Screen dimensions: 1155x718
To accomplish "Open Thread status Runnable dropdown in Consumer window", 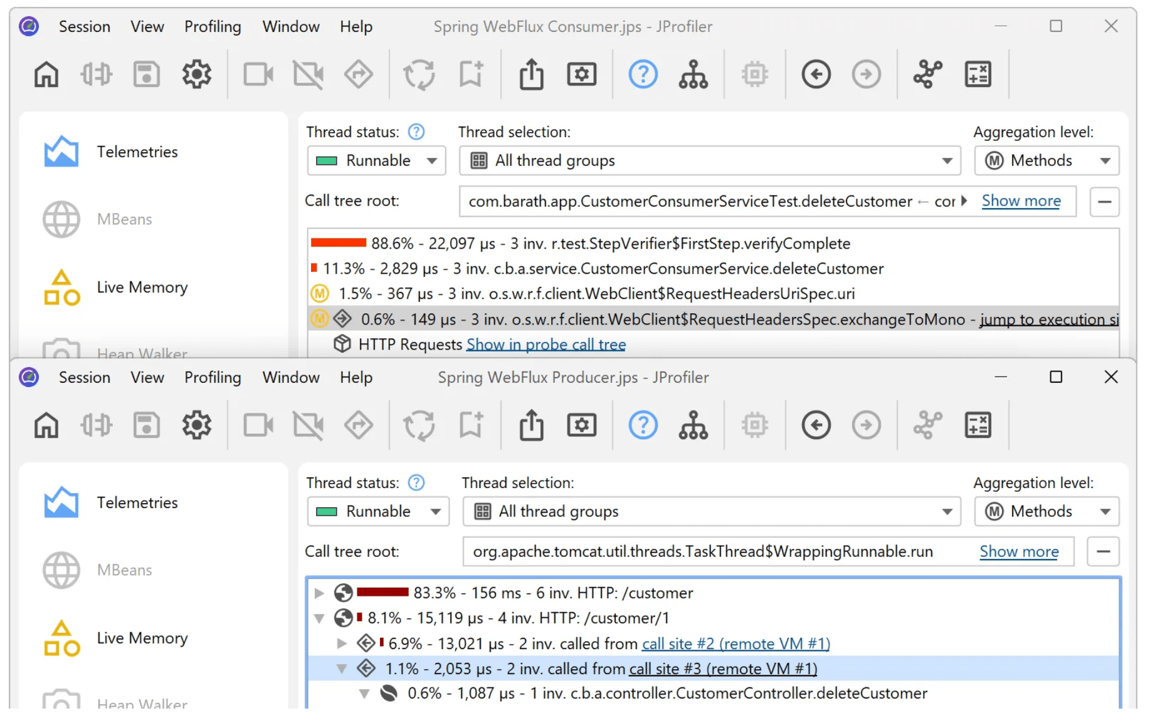I will (376, 161).
